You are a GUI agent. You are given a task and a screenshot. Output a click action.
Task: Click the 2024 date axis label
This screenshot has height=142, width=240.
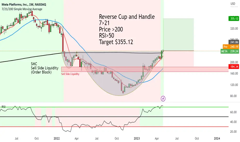(x=217, y=138)
